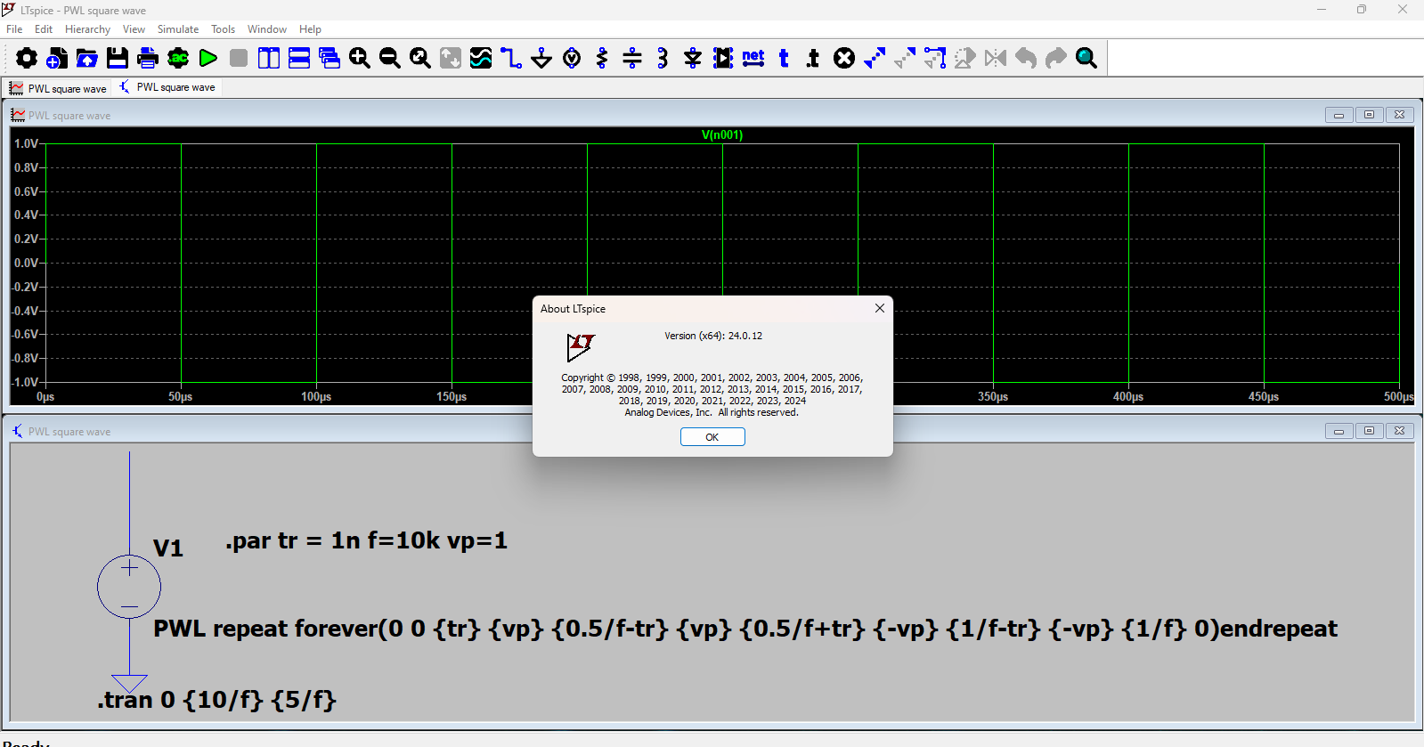Select the Net label tool
The image size is (1424, 747).
pos(753,58)
